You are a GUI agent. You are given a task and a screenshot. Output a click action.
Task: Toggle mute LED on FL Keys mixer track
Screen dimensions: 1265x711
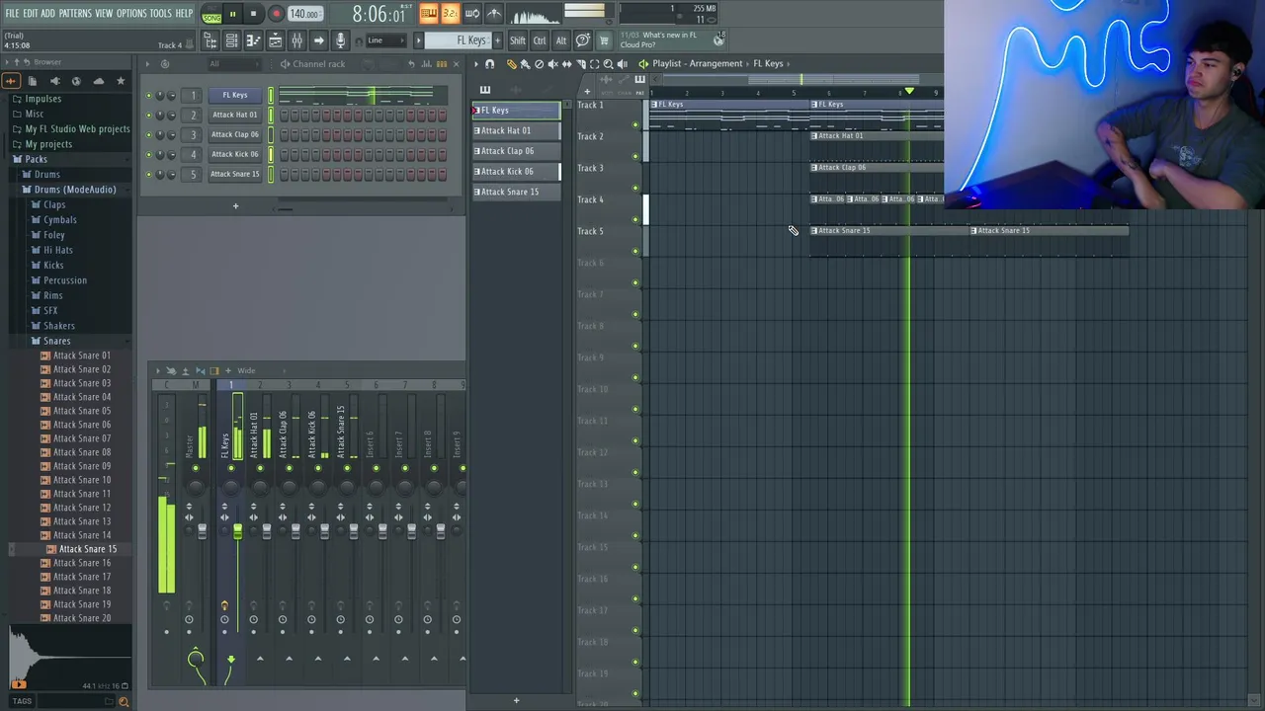(231, 468)
